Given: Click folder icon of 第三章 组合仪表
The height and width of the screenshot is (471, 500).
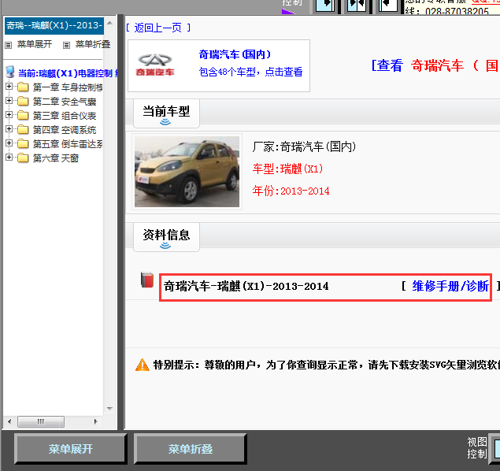Looking at the screenshot, I should (23, 115).
